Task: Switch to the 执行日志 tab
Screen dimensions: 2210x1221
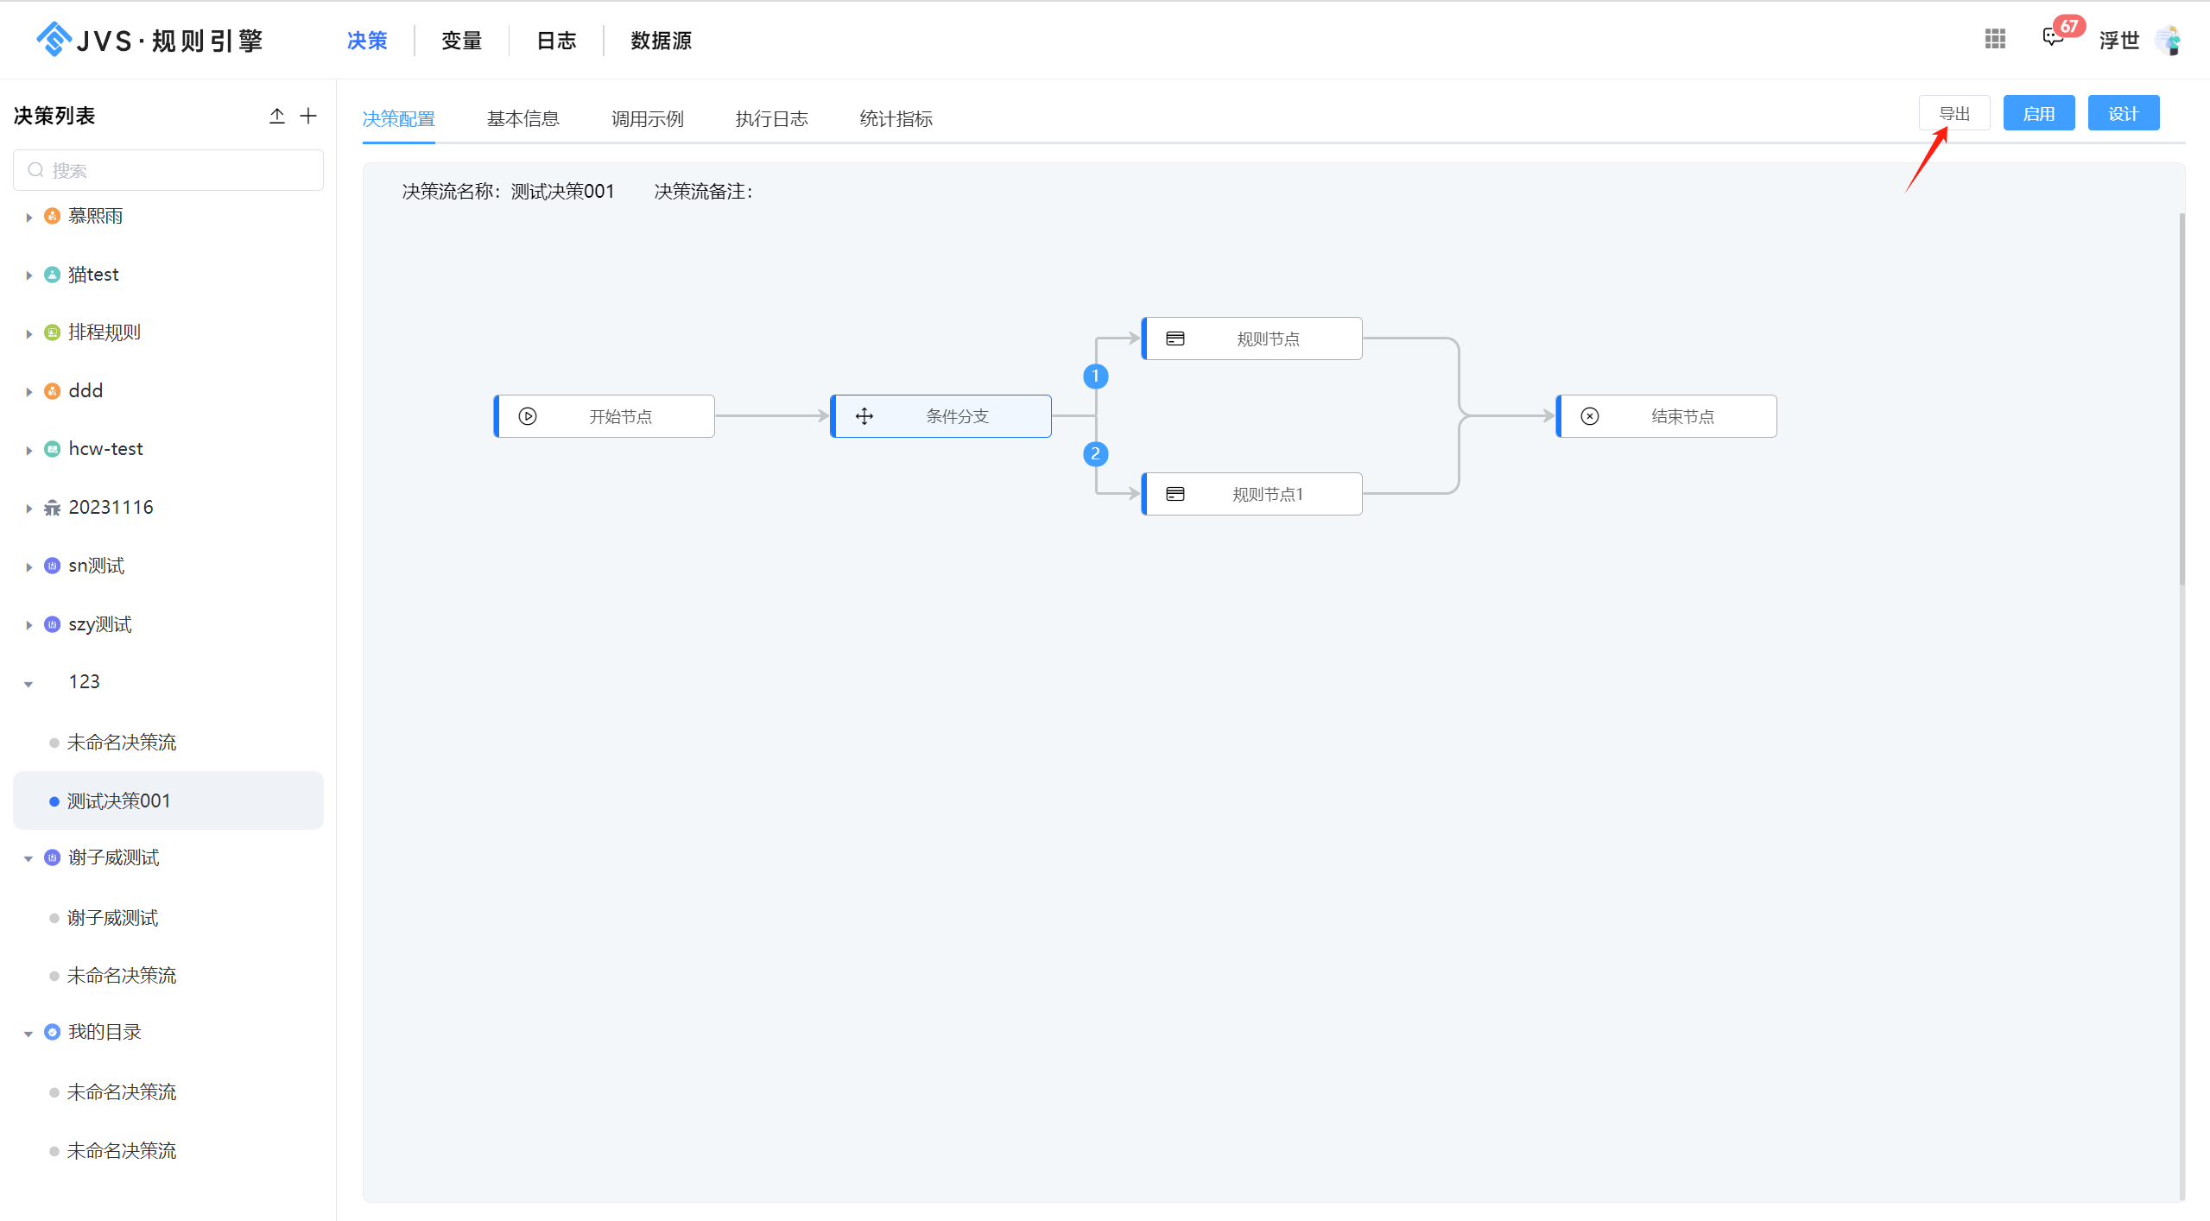Action: [x=771, y=119]
